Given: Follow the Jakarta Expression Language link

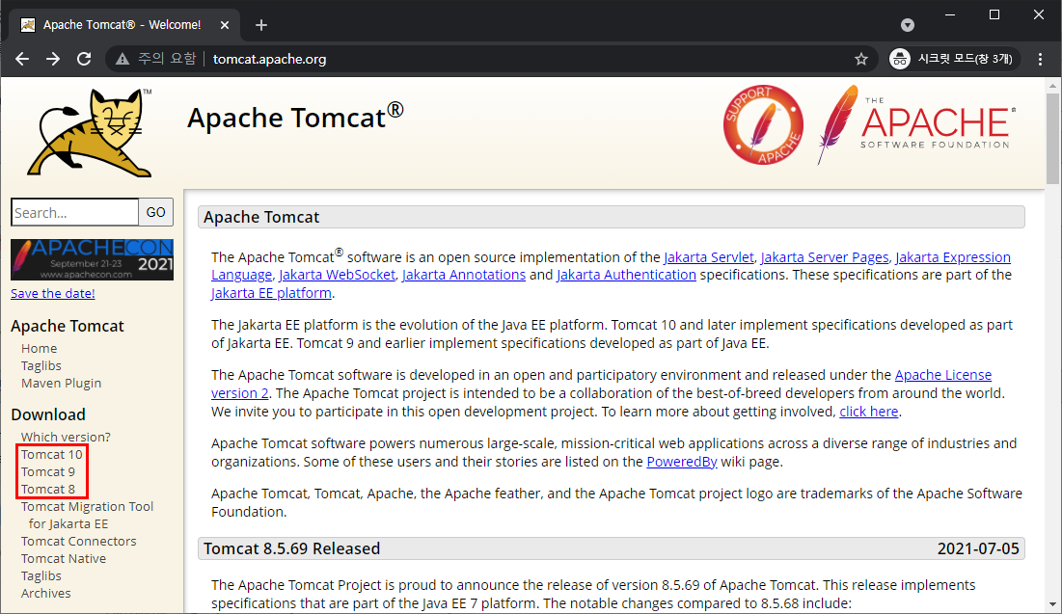Looking at the screenshot, I should pos(953,257).
